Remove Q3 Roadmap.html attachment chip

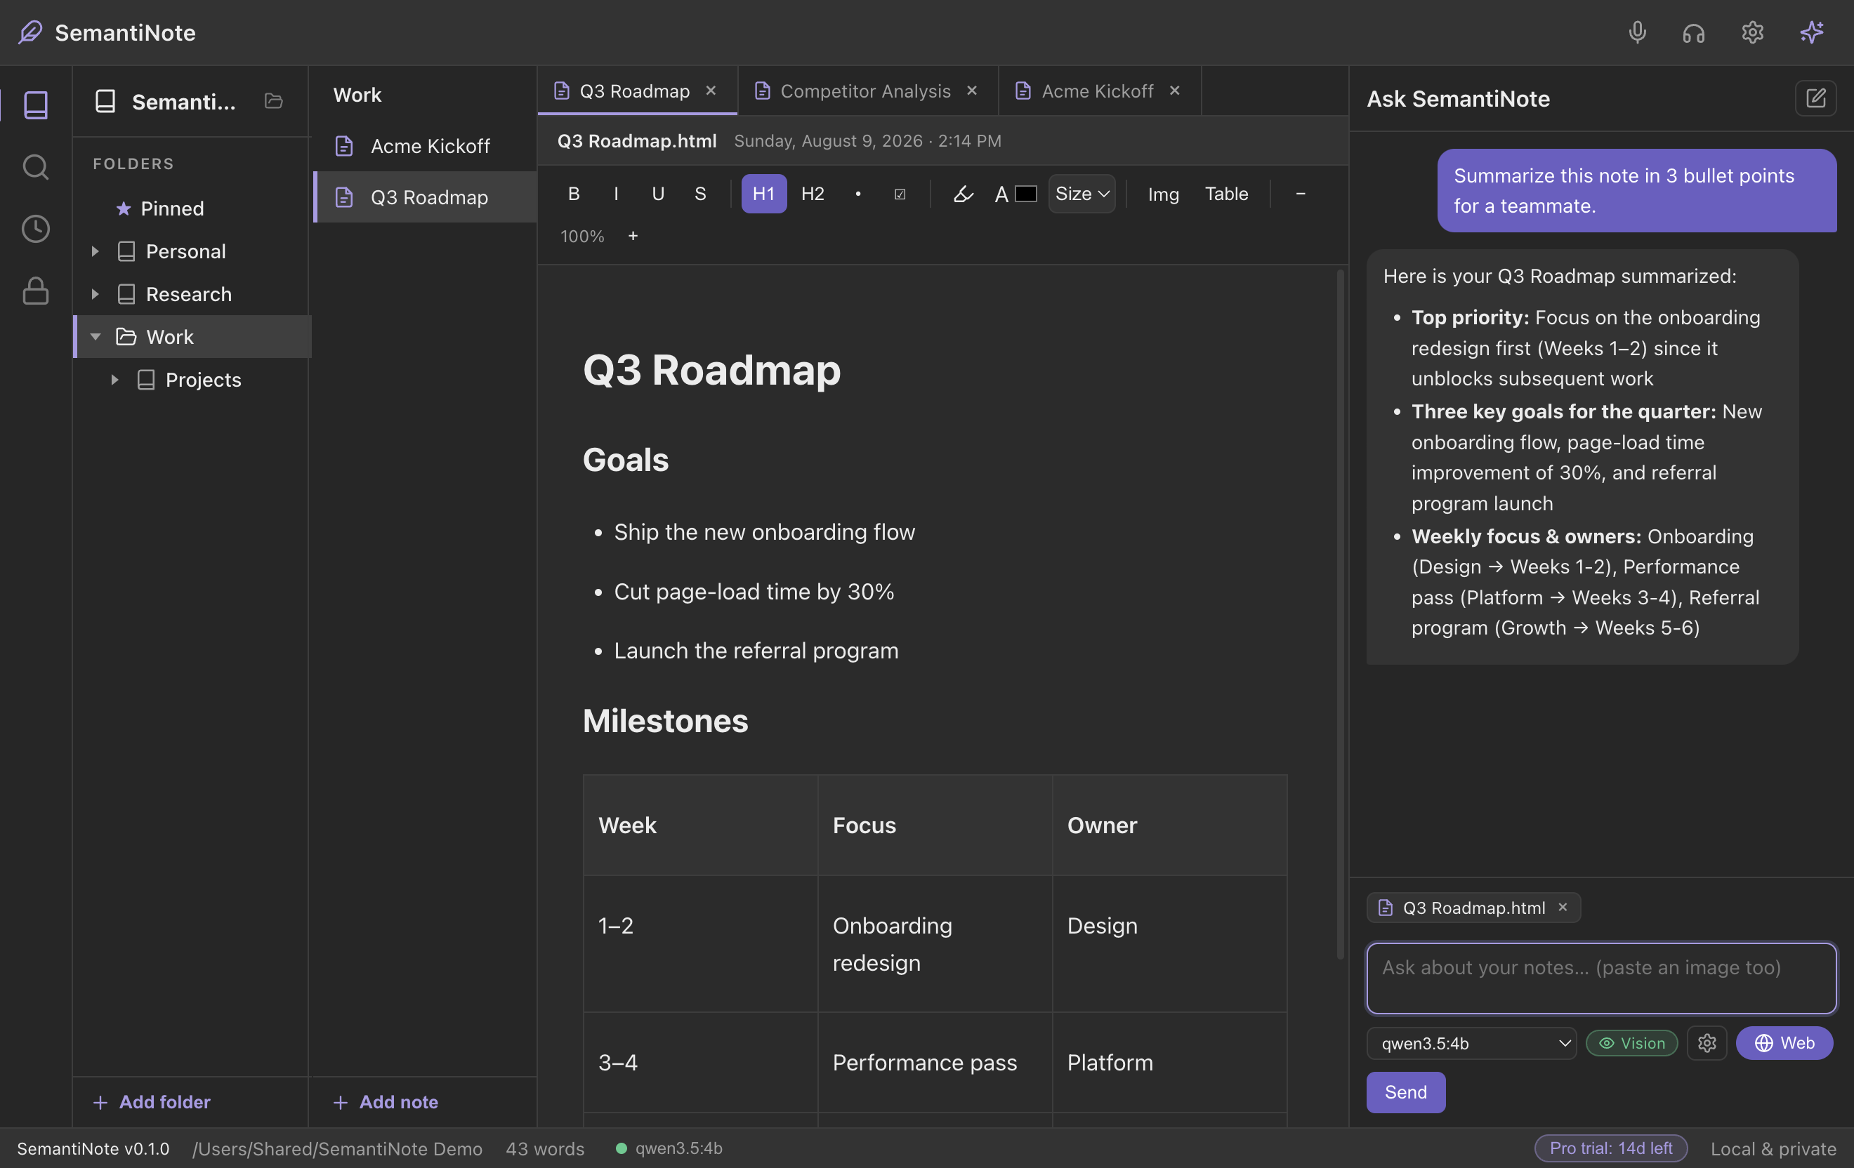[x=1562, y=907]
